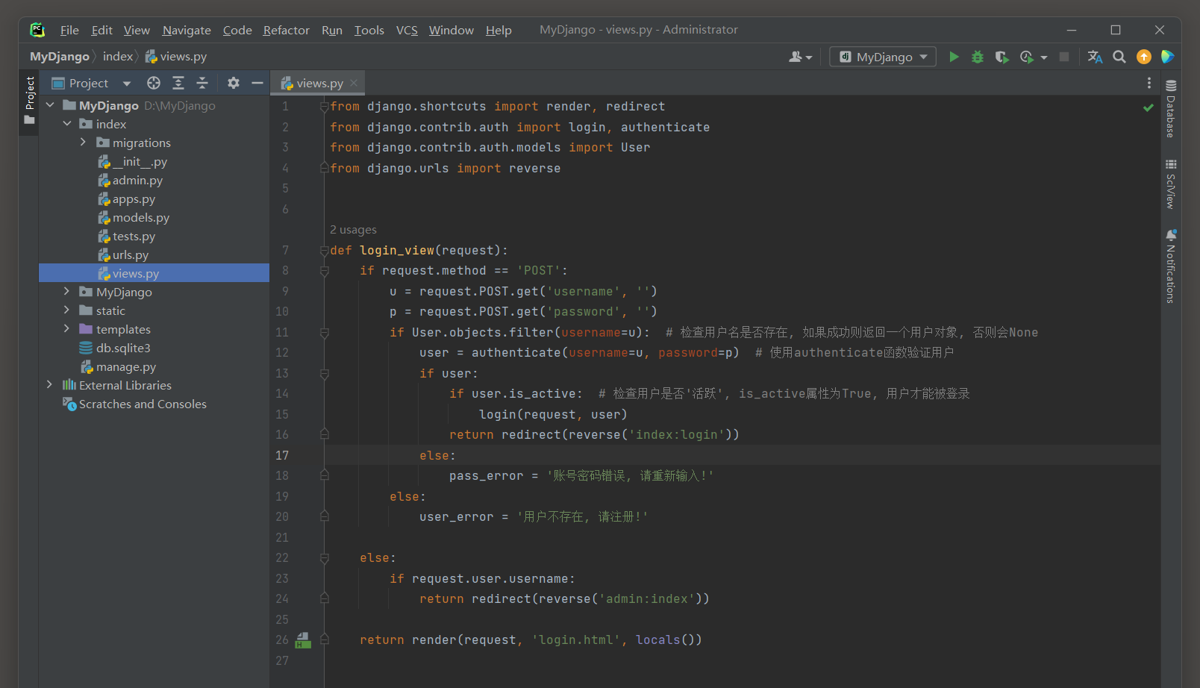The height and width of the screenshot is (688, 1200).
Task: Open the Project view mode dropdown arrow
Action: [127, 83]
